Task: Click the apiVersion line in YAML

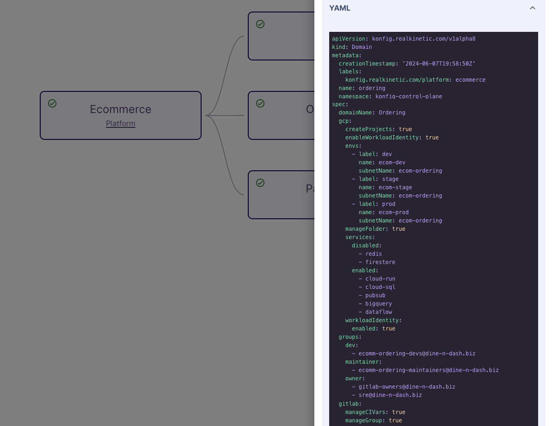Action: [x=403, y=39]
